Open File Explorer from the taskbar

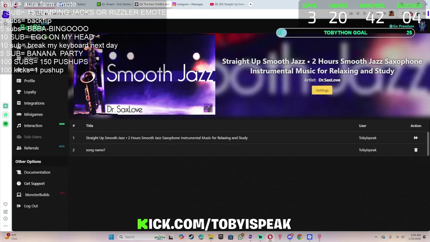(211, 237)
